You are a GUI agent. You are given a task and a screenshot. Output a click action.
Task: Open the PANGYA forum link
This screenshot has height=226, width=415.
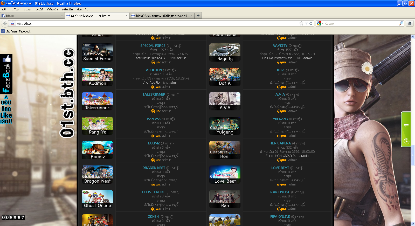pyautogui.click(x=154, y=119)
